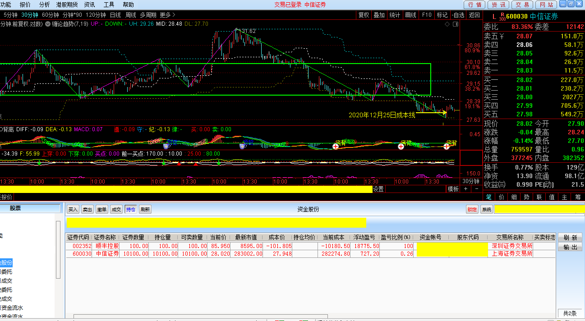Click the 刷新 button in trade toolbar

coord(145,209)
